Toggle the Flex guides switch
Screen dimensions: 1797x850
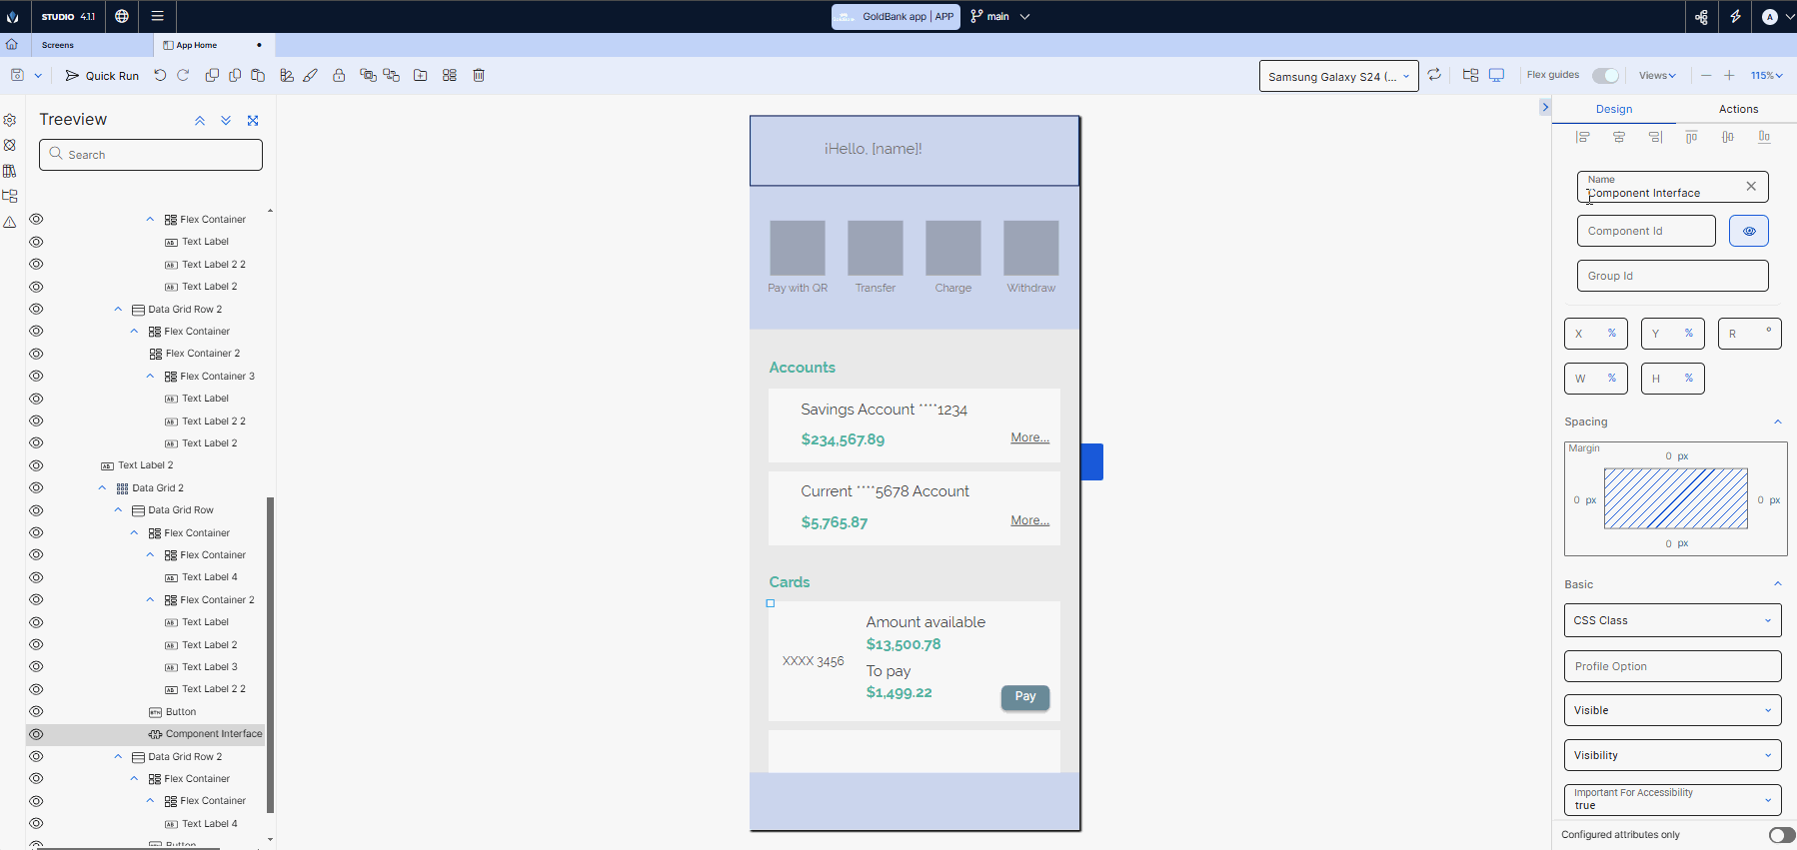pyautogui.click(x=1605, y=76)
